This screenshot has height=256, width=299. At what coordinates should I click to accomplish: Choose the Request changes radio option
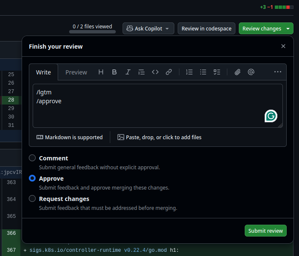[32, 199]
